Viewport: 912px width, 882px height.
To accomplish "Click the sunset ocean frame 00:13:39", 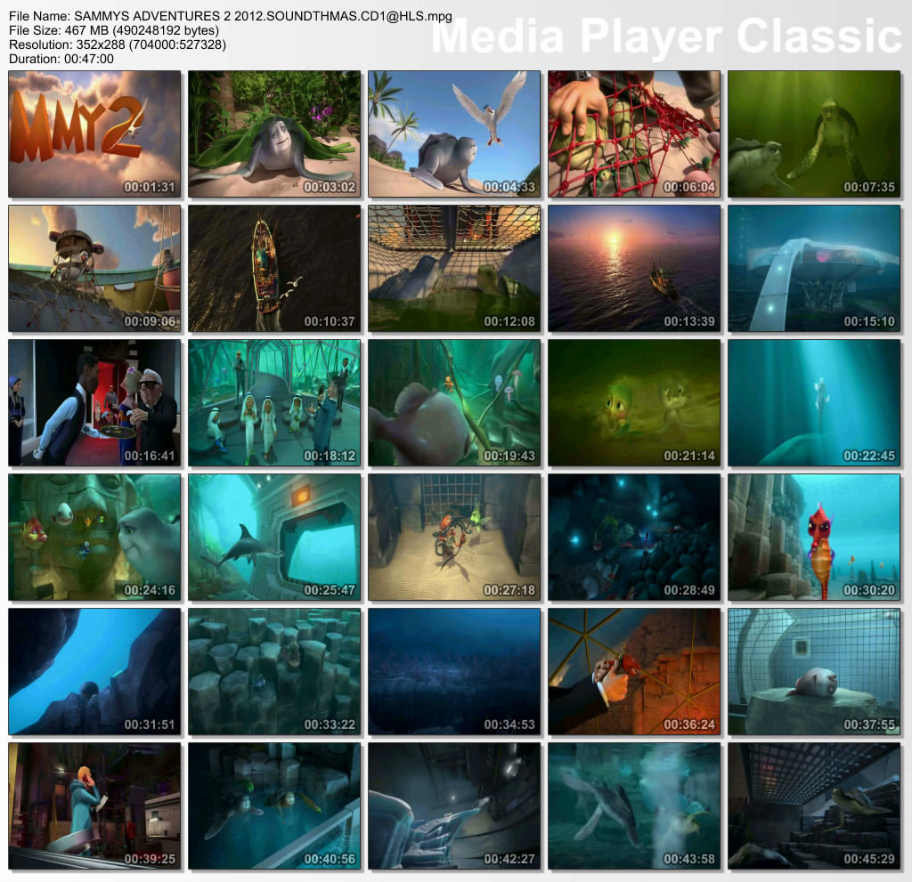I will click(634, 268).
